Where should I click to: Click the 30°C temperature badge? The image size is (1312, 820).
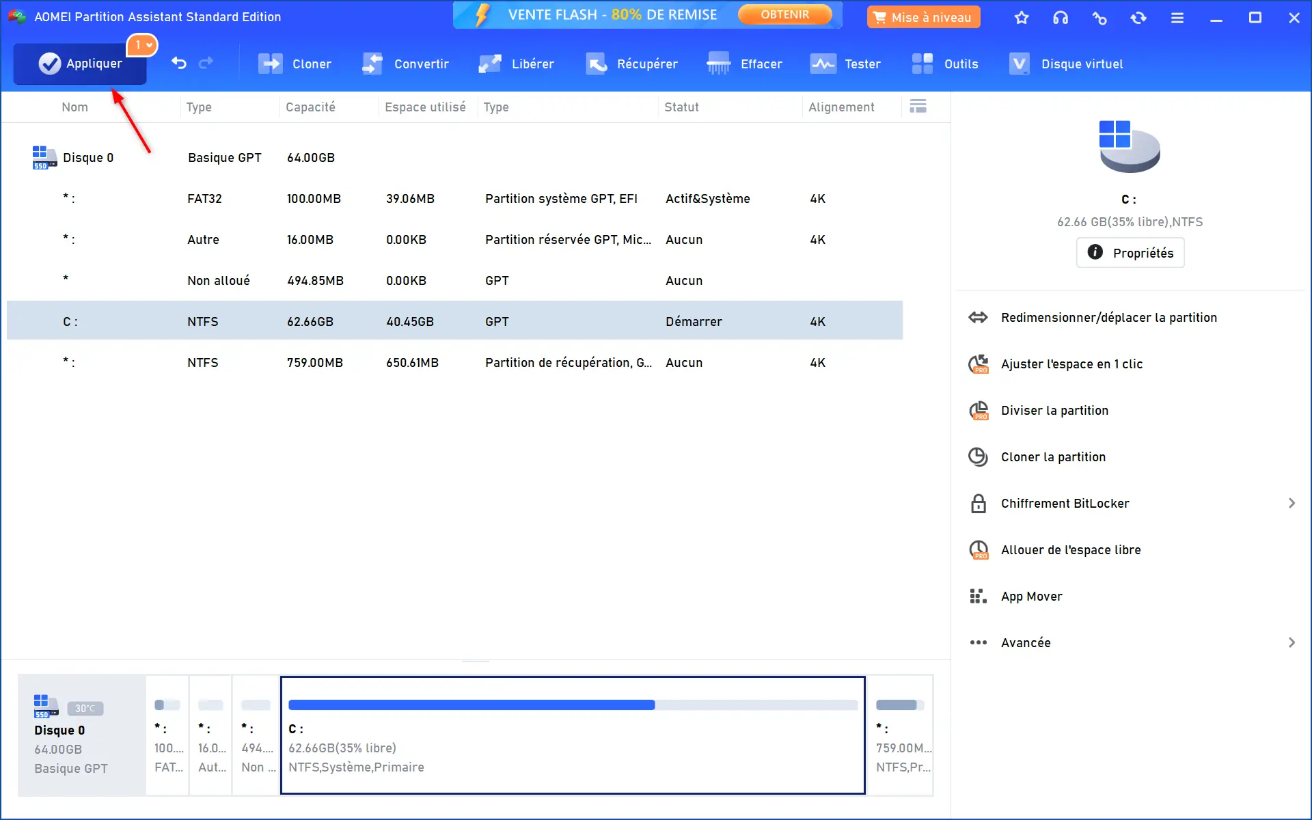pyautogui.click(x=85, y=708)
